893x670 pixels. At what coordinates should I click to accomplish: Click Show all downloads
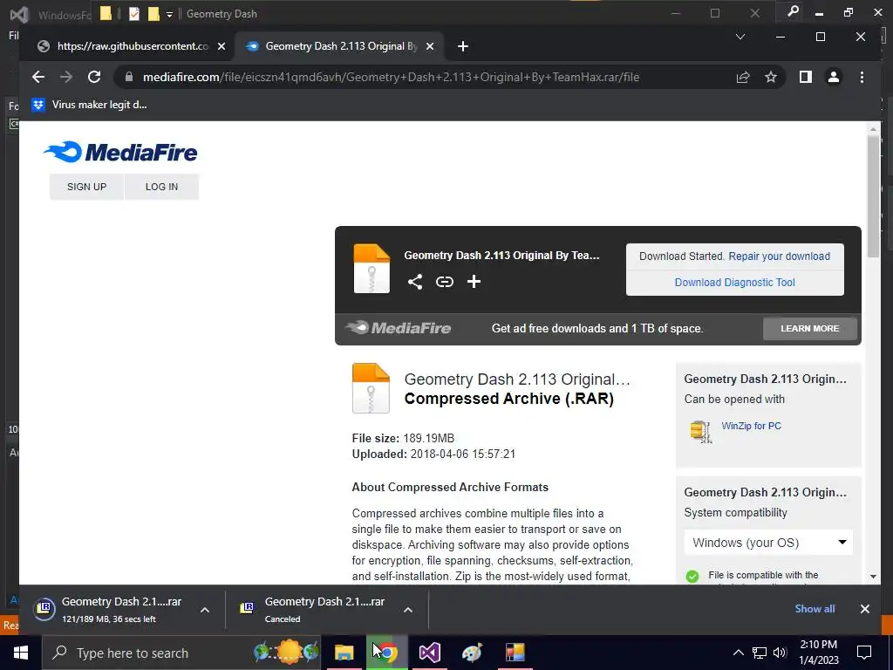[x=815, y=609]
